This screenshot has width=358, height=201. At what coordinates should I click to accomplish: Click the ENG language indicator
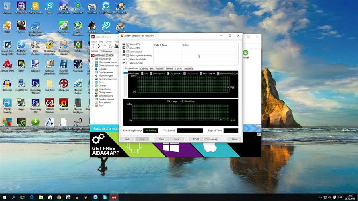point(340,197)
